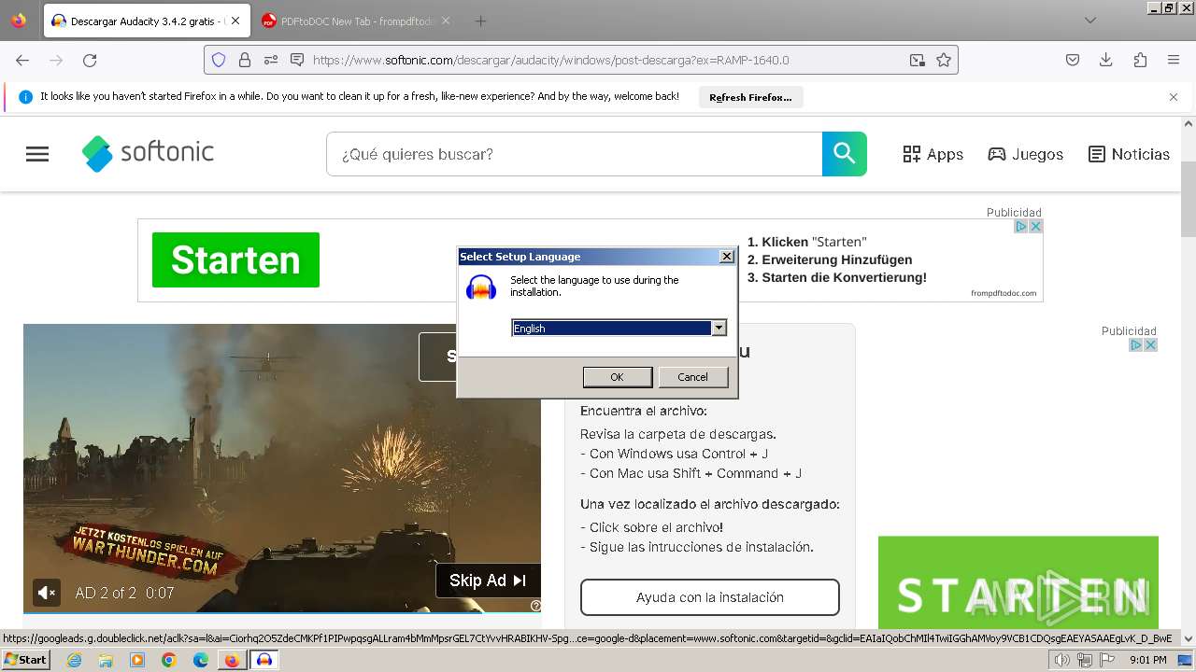This screenshot has height=672, width=1196.
Task: Open Microsoft Edge from taskbar
Action: tap(201, 660)
